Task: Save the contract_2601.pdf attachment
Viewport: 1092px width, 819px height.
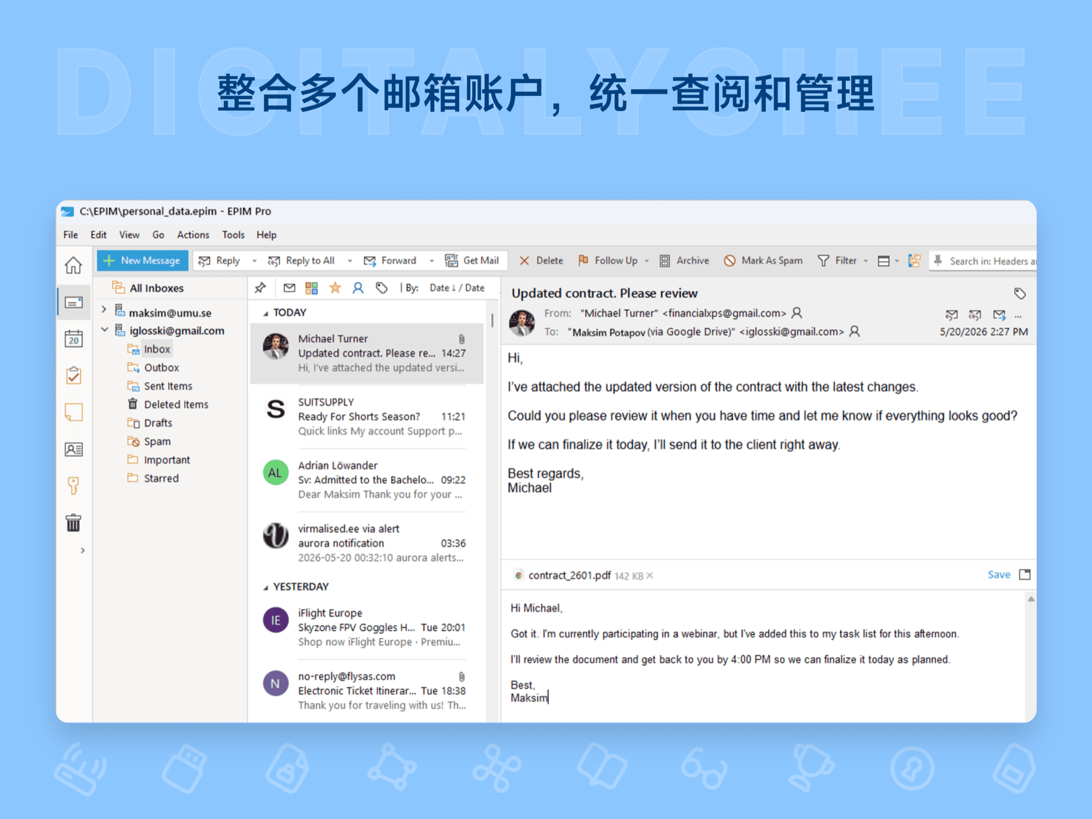Action: coord(999,575)
